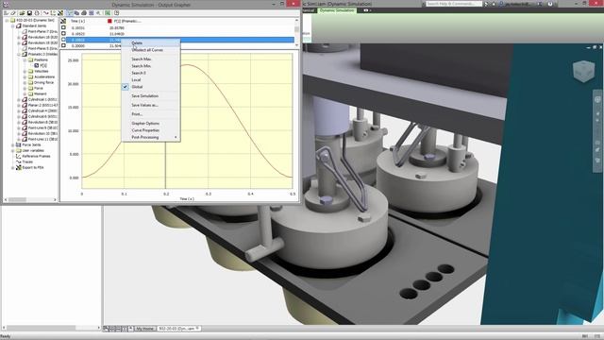Viewport: 604px width, 340px height.
Task: Click the column header icon beside Time (s)
Action: [63, 21]
